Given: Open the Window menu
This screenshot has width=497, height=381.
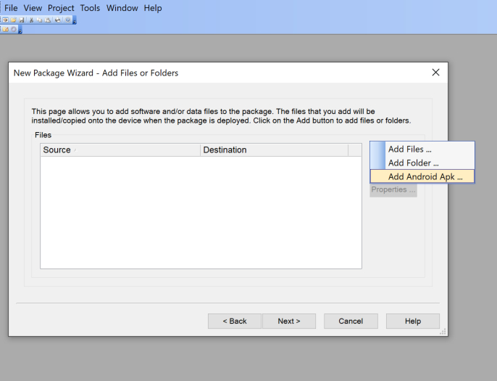Looking at the screenshot, I should [x=122, y=8].
